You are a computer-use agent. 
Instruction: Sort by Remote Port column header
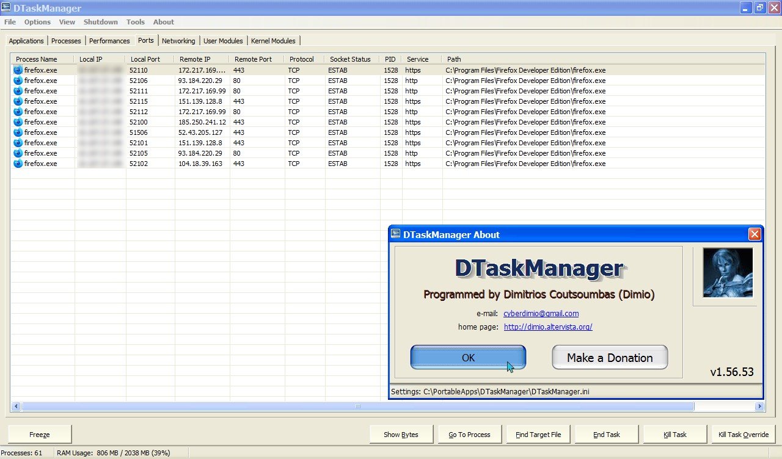coord(257,59)
